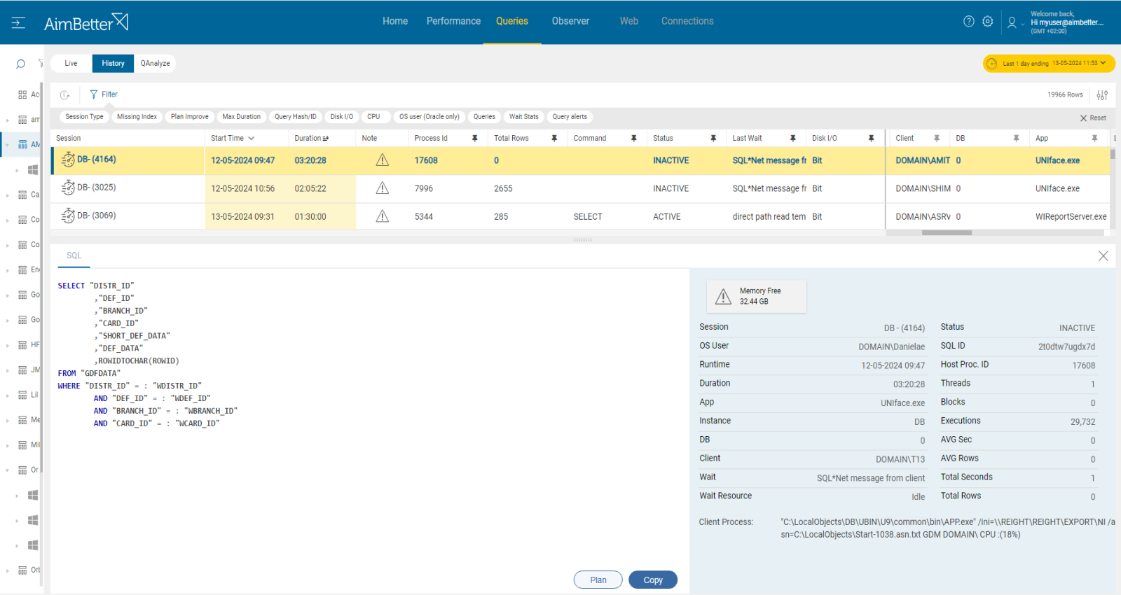The height and width of the screenshot is (595, 1121).
Task: Open column settings sliders icon
Action: 1102,94
